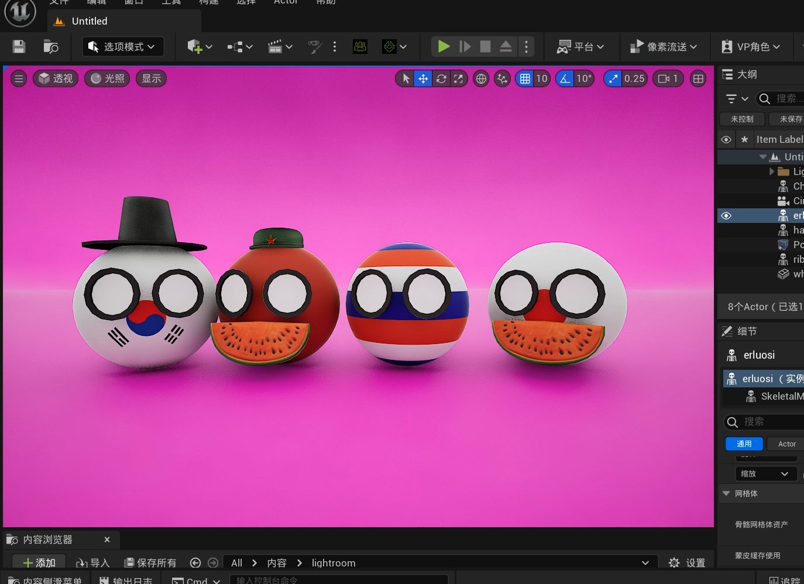Toggle visibility eye of selected erluosi row
Image resolution: width=804 pixels, height=584 pixels.
[726, 215]
